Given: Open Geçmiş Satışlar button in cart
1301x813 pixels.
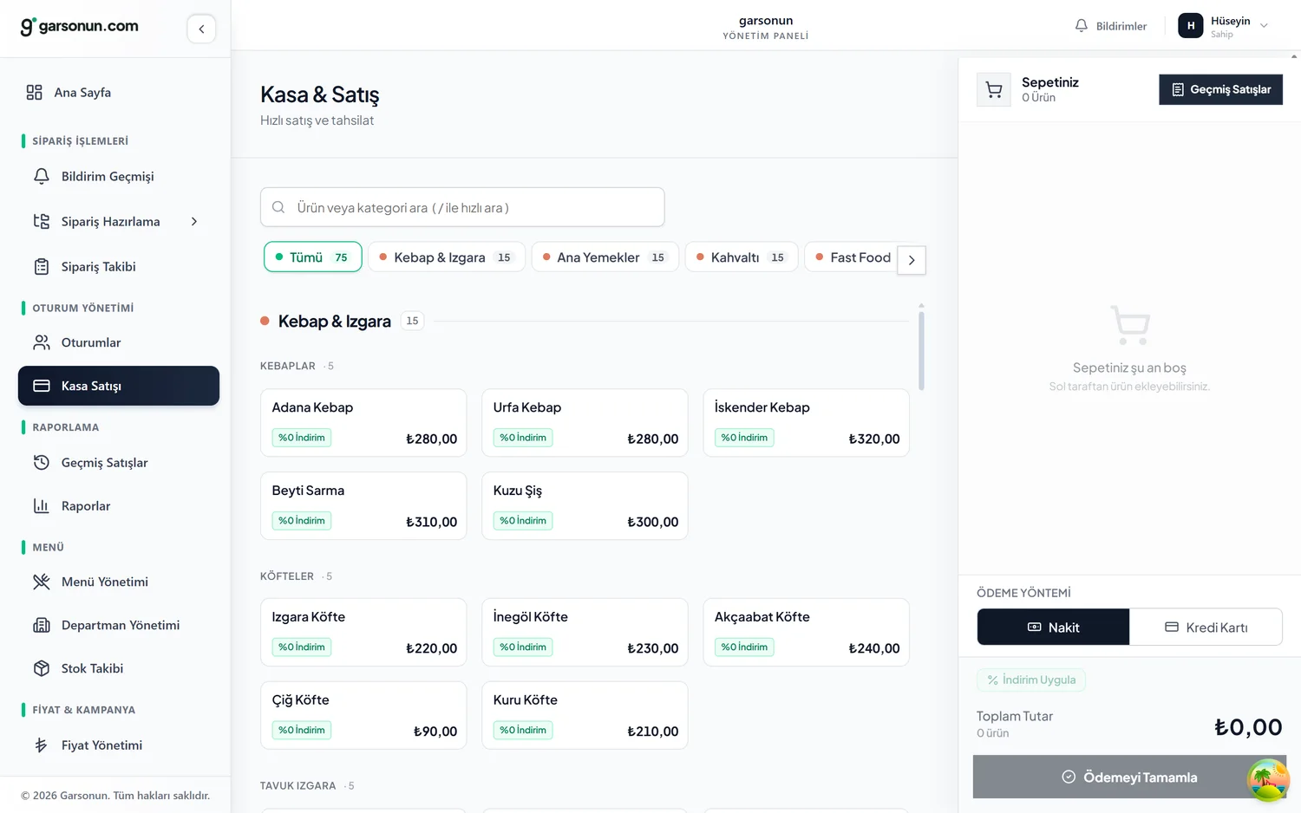Looking at the screenshot, I should pyautogui.click(x=1220, y=89).
